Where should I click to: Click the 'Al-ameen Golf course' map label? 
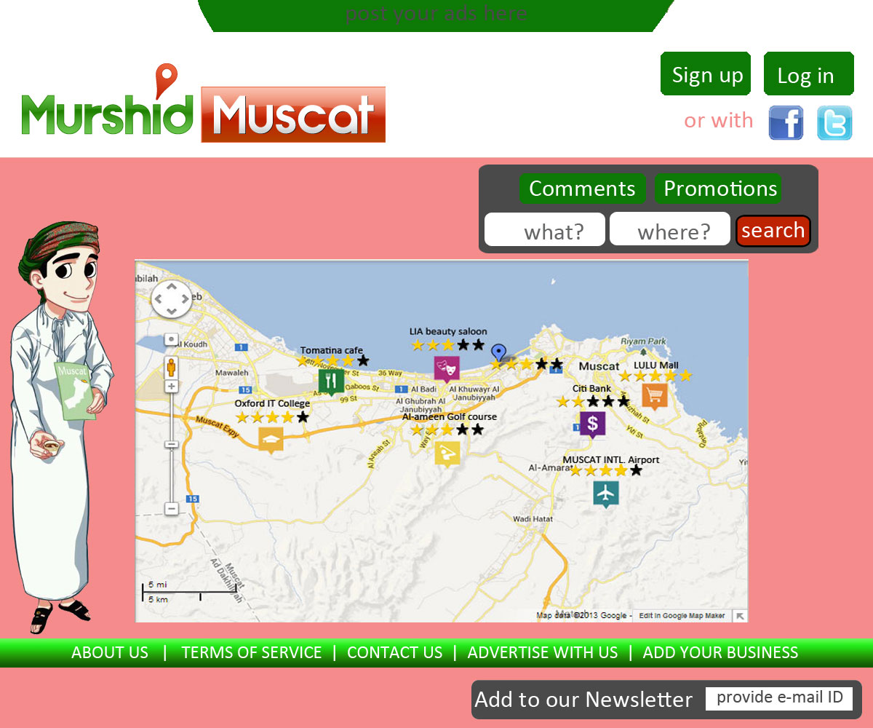(x=450, y=417)
